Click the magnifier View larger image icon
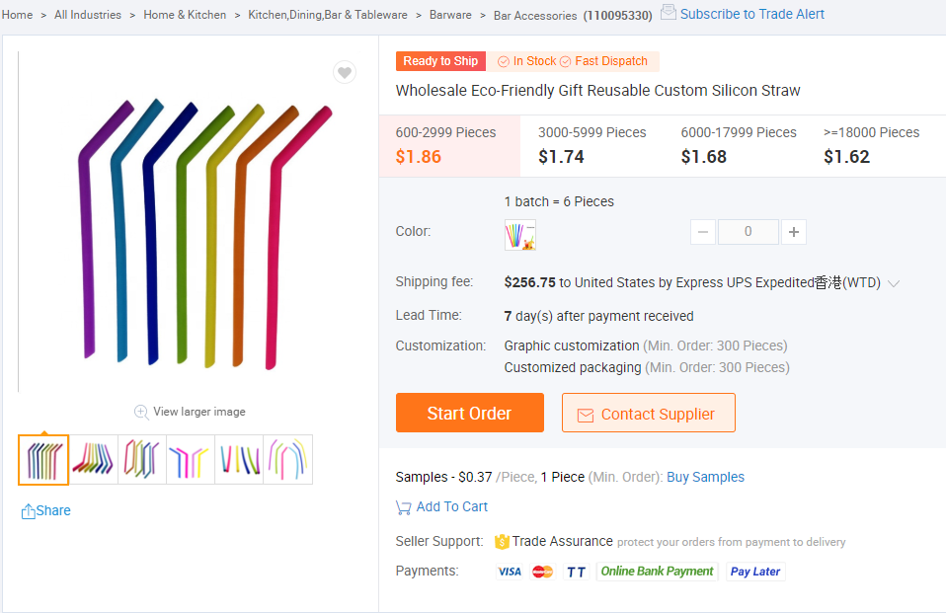The height and width of the screenshot is (613, 946). click(x=141, y=412)
